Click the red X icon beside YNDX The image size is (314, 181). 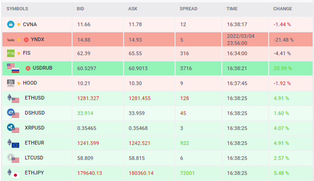(x=26, y=40)
